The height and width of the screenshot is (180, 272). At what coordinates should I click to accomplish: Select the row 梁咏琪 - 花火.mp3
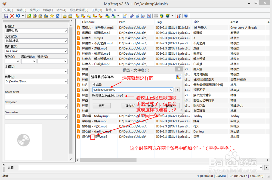(172, 126)
